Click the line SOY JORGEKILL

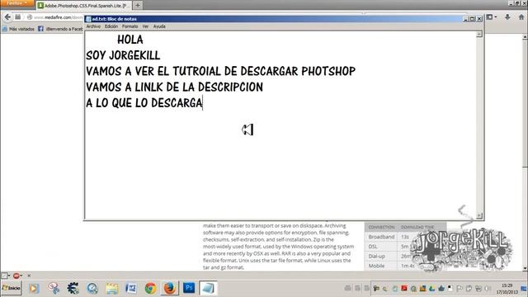123,55
